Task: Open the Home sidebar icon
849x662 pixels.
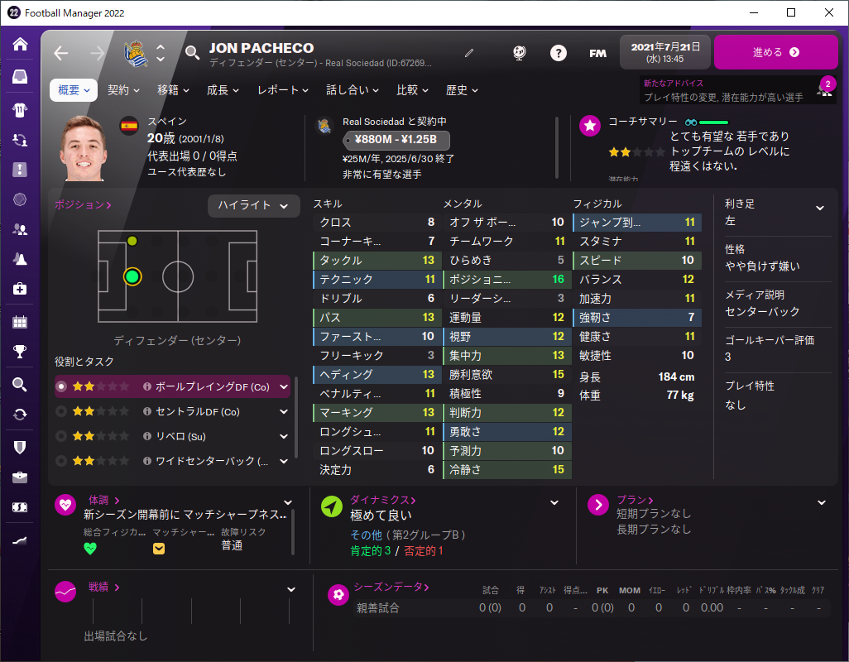Action: [x=20, y=44]
